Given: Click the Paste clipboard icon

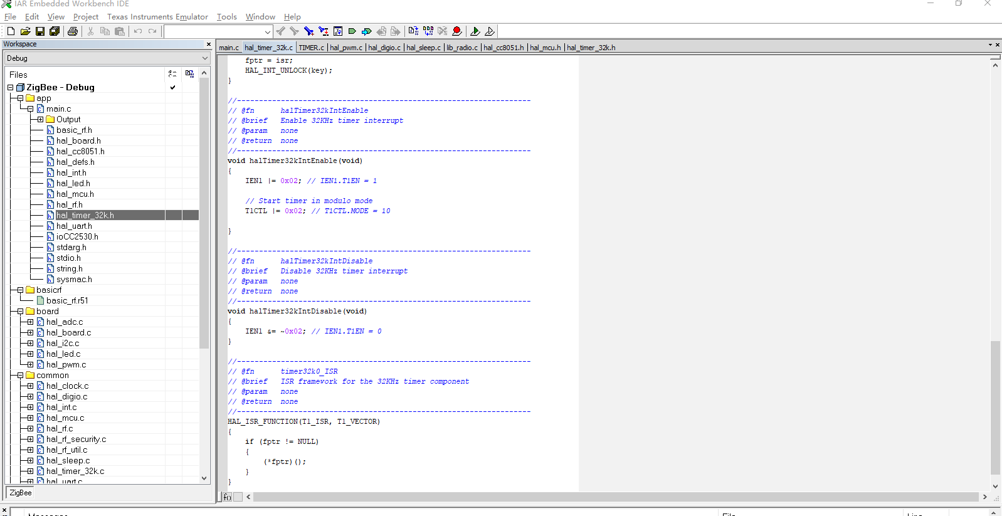Looking at the screenshot, I should click(120, 31).
